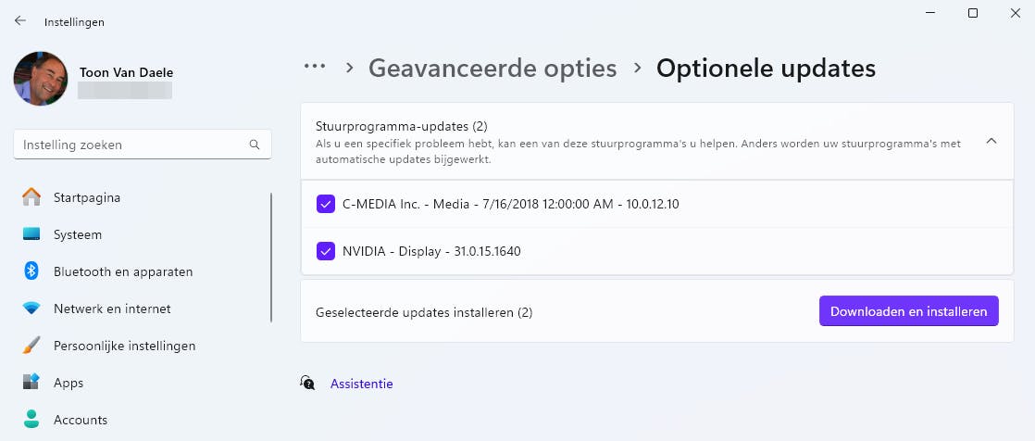Click the back arrow icon
The width and height of the screenshot is (1035, 441).
coord(20,20)
